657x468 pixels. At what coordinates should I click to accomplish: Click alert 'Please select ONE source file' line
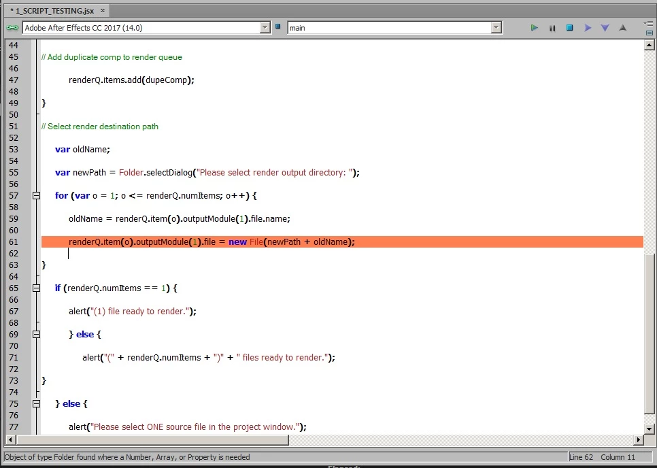(x=188, y=427)
